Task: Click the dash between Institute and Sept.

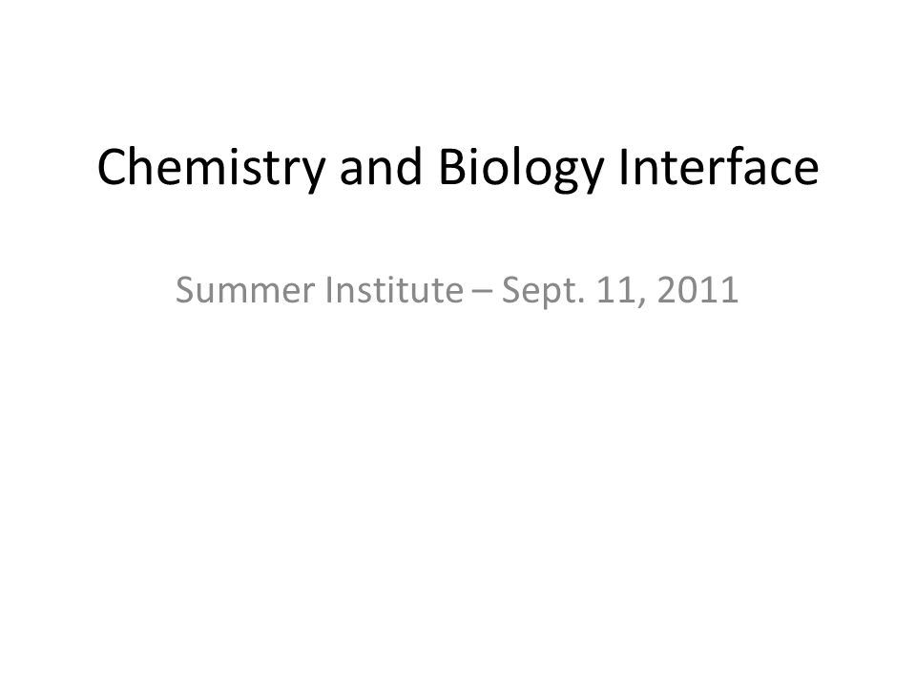Action: click(x=483, y=294)
